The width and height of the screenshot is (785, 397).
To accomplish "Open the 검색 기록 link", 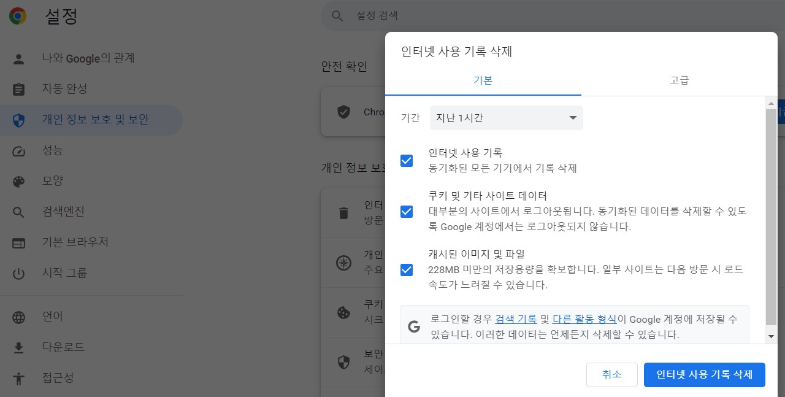I will (x=516, y=318).
